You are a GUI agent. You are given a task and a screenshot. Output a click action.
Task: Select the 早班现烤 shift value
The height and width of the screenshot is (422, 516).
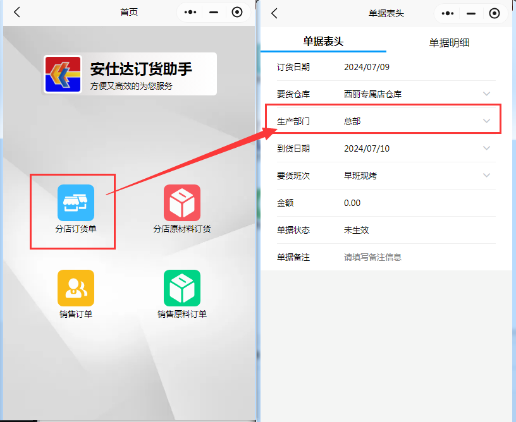pyautogui.click(x=360, y=176)
